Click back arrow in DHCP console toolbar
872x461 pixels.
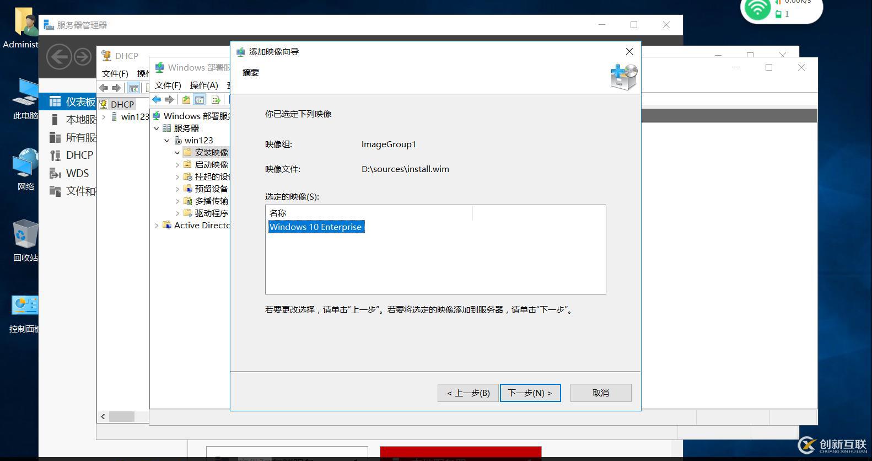tap(104, 88)
